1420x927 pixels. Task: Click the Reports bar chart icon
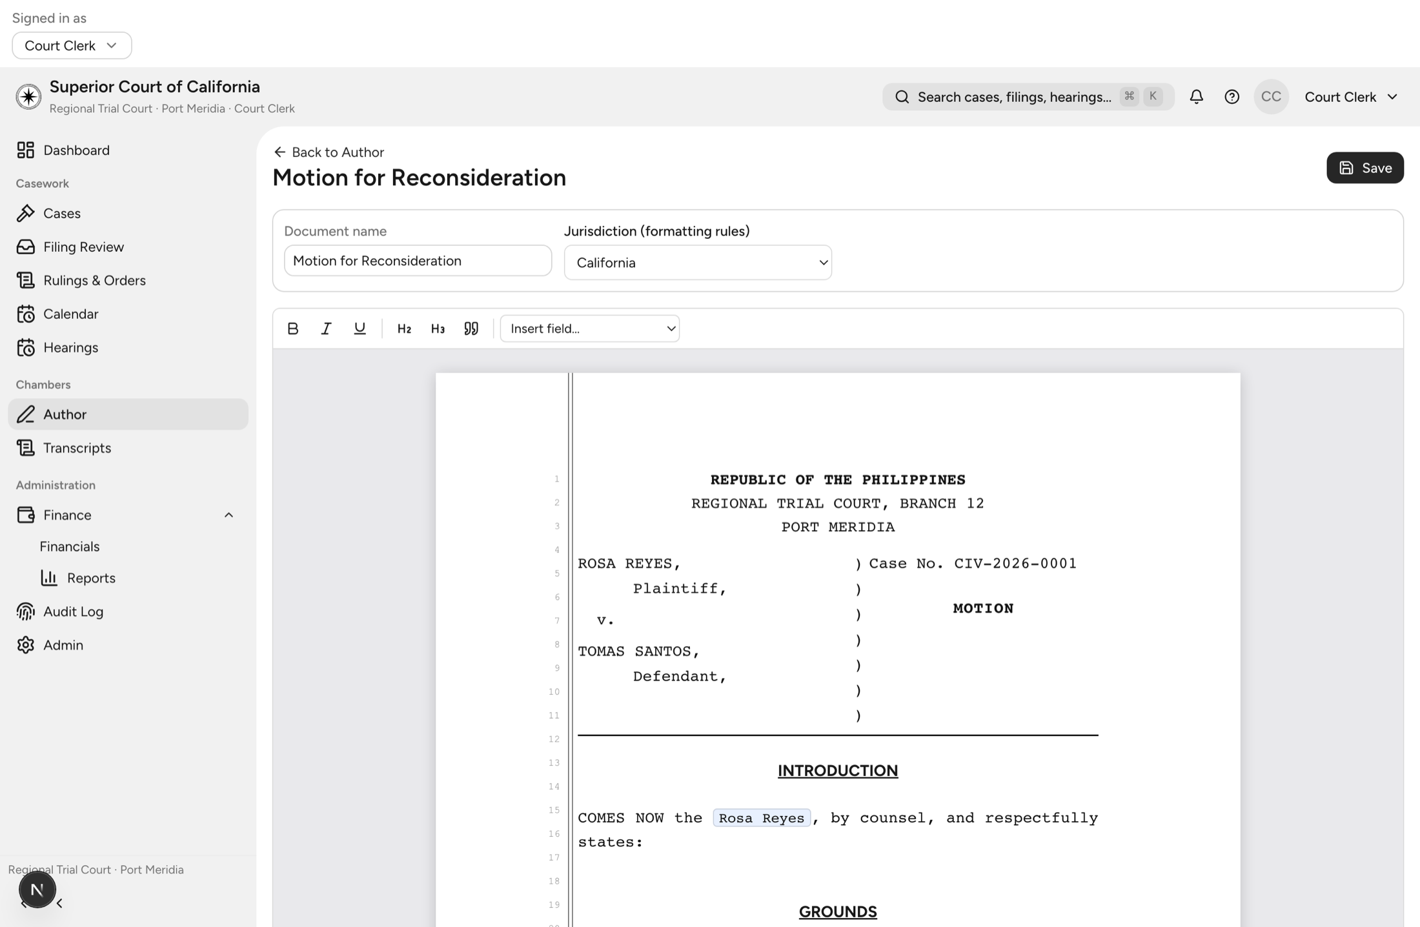[49, 578]
